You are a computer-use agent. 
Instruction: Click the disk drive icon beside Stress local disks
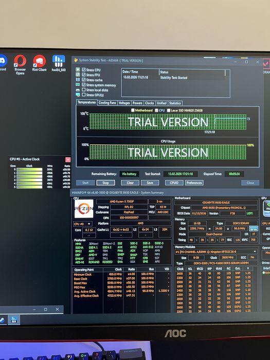(78, 90)
